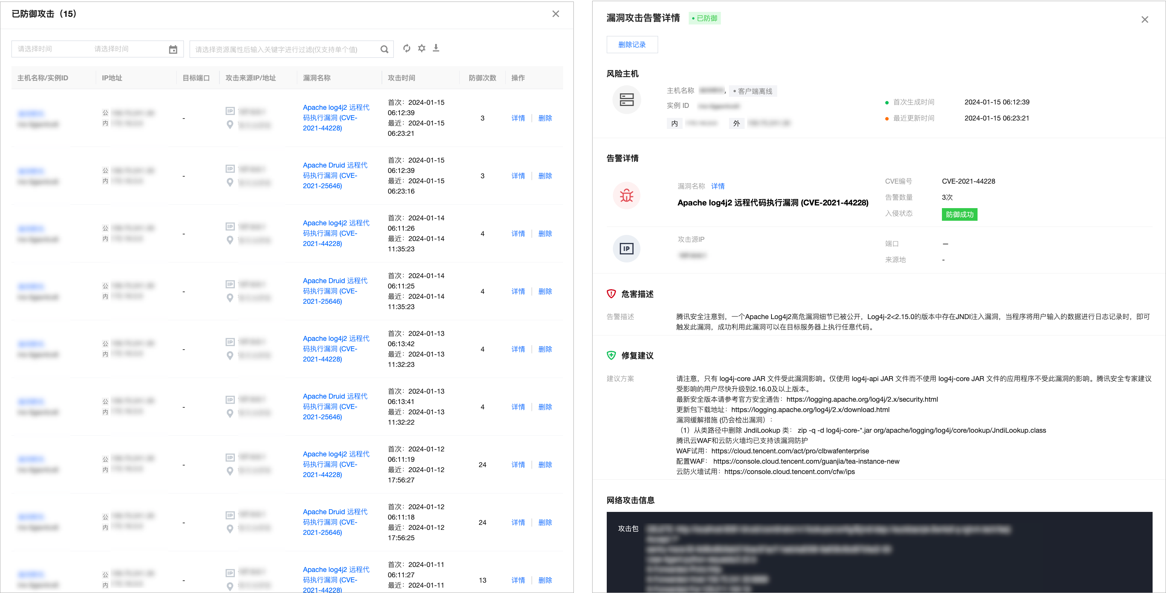This screenshot has width=1166, height=593.
Task: Open details for first log4j2 row
Action: [518, 118]
